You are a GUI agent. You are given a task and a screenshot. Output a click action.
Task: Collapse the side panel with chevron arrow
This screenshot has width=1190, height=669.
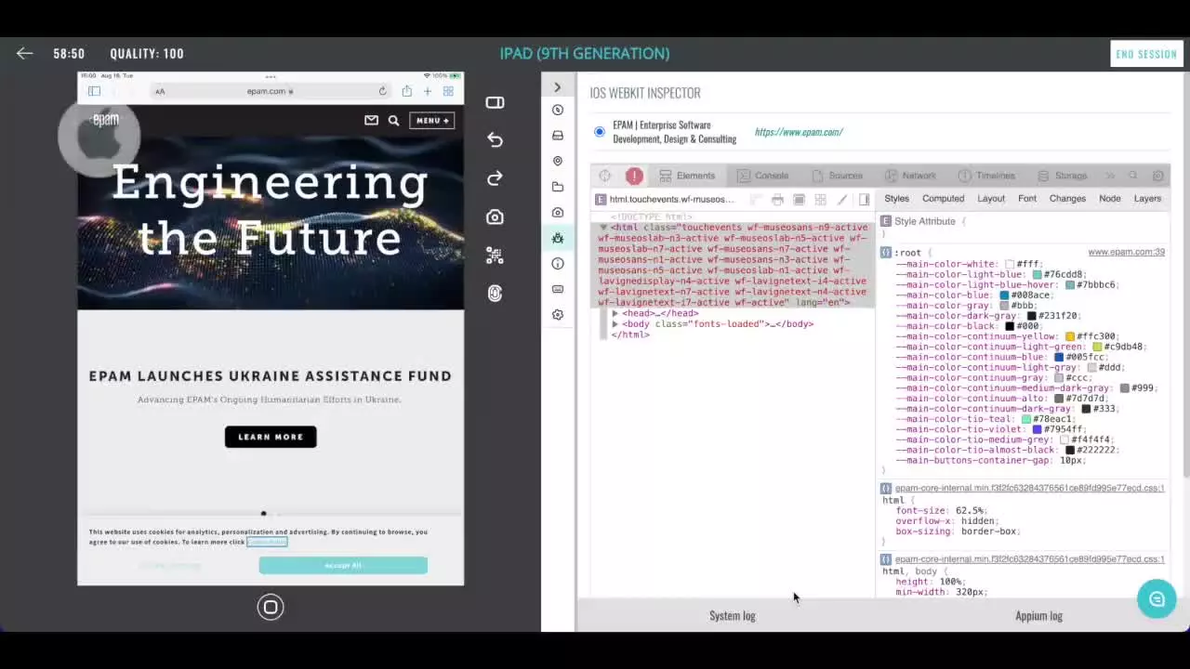coord(557,87)
